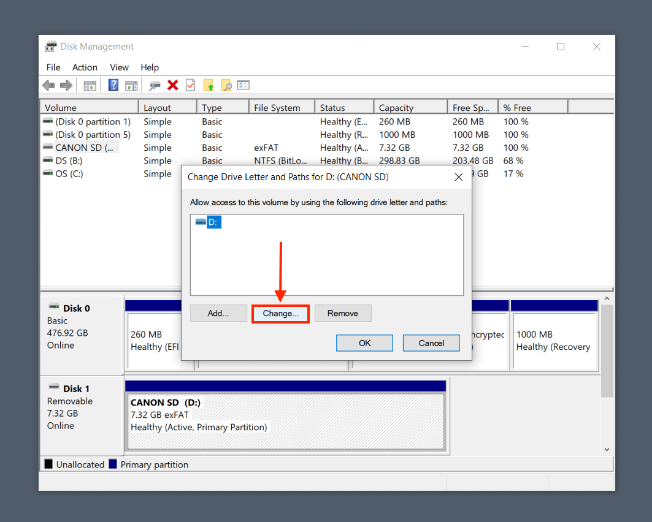
Task: Click the yellow page with magnifier icon
Action: coord(226,86)
